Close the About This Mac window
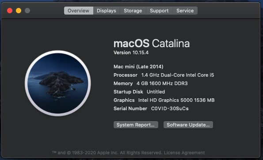The width and height of the screenshot is (263, 160). coord(10,11)
